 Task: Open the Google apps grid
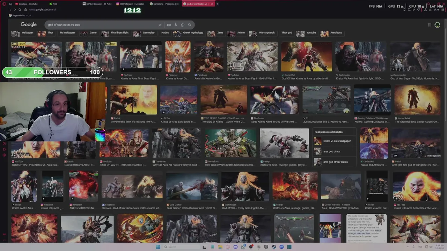[430, 25]
